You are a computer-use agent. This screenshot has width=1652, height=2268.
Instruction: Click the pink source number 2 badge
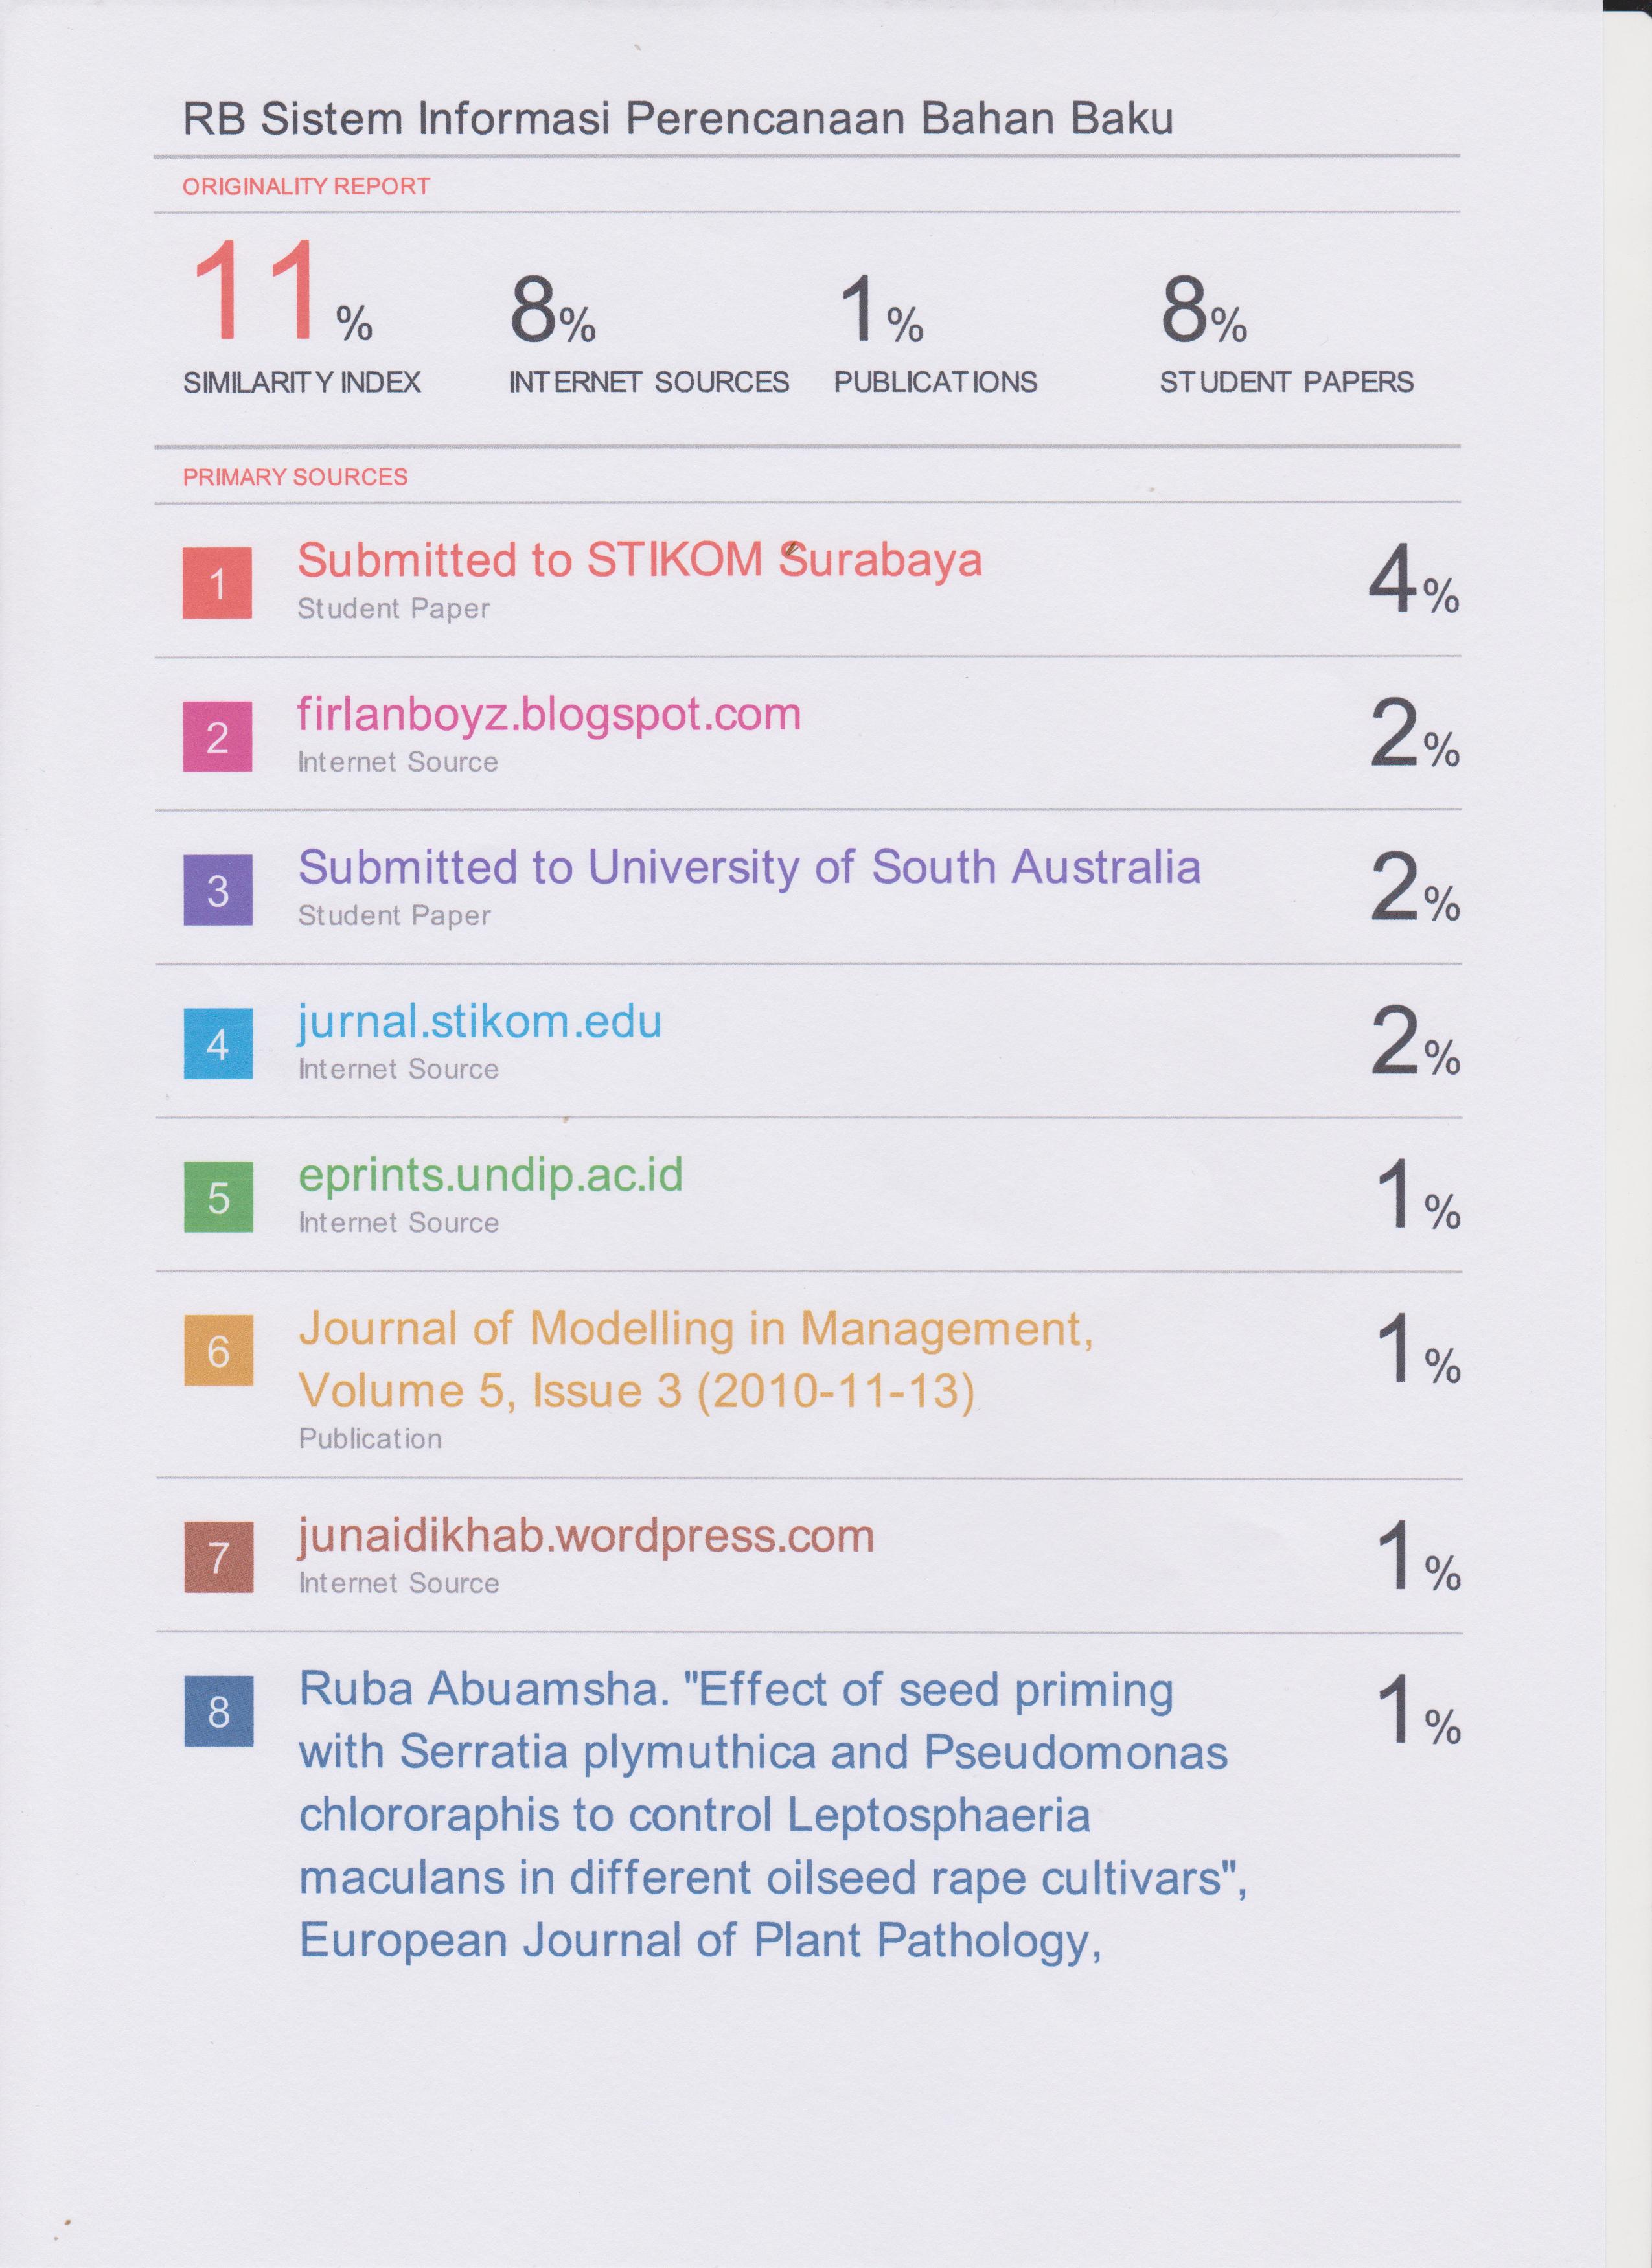217,737
